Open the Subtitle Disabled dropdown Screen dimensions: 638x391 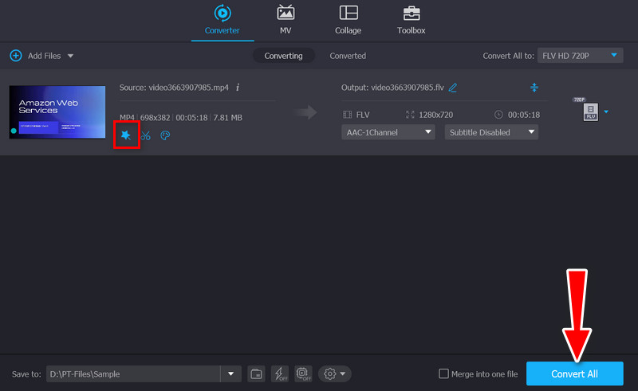click(490, 132)
